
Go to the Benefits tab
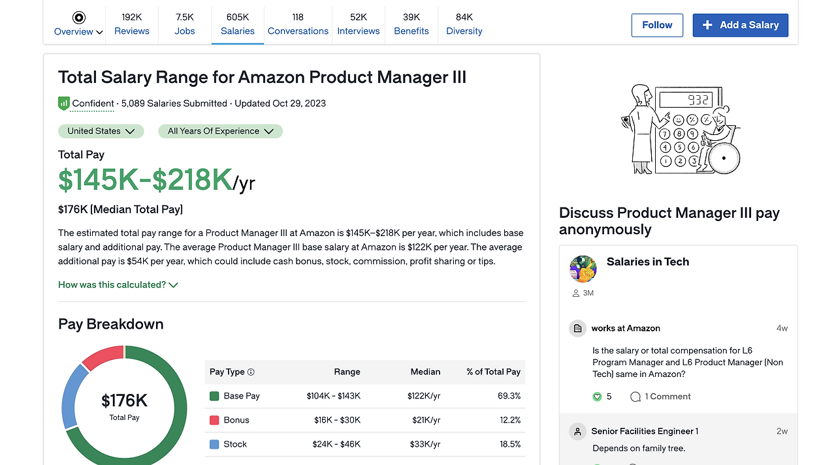click(411, 24)
